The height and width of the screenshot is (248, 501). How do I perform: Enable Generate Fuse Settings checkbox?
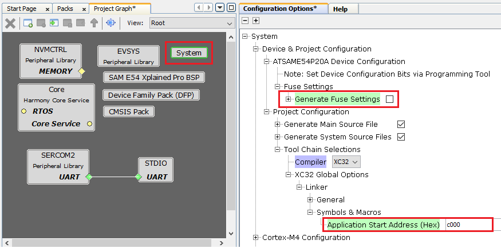click(x=390, y=99)
